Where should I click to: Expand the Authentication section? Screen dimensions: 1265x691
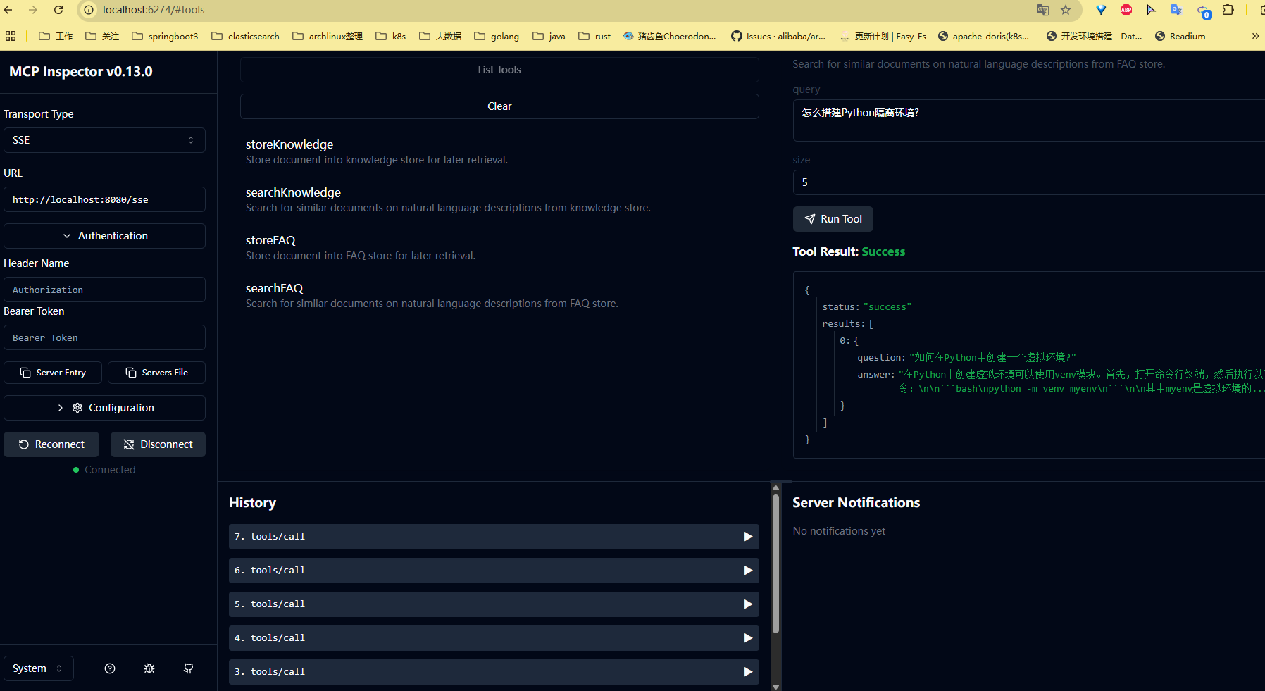pyautogui.click(x=104, y=236)
